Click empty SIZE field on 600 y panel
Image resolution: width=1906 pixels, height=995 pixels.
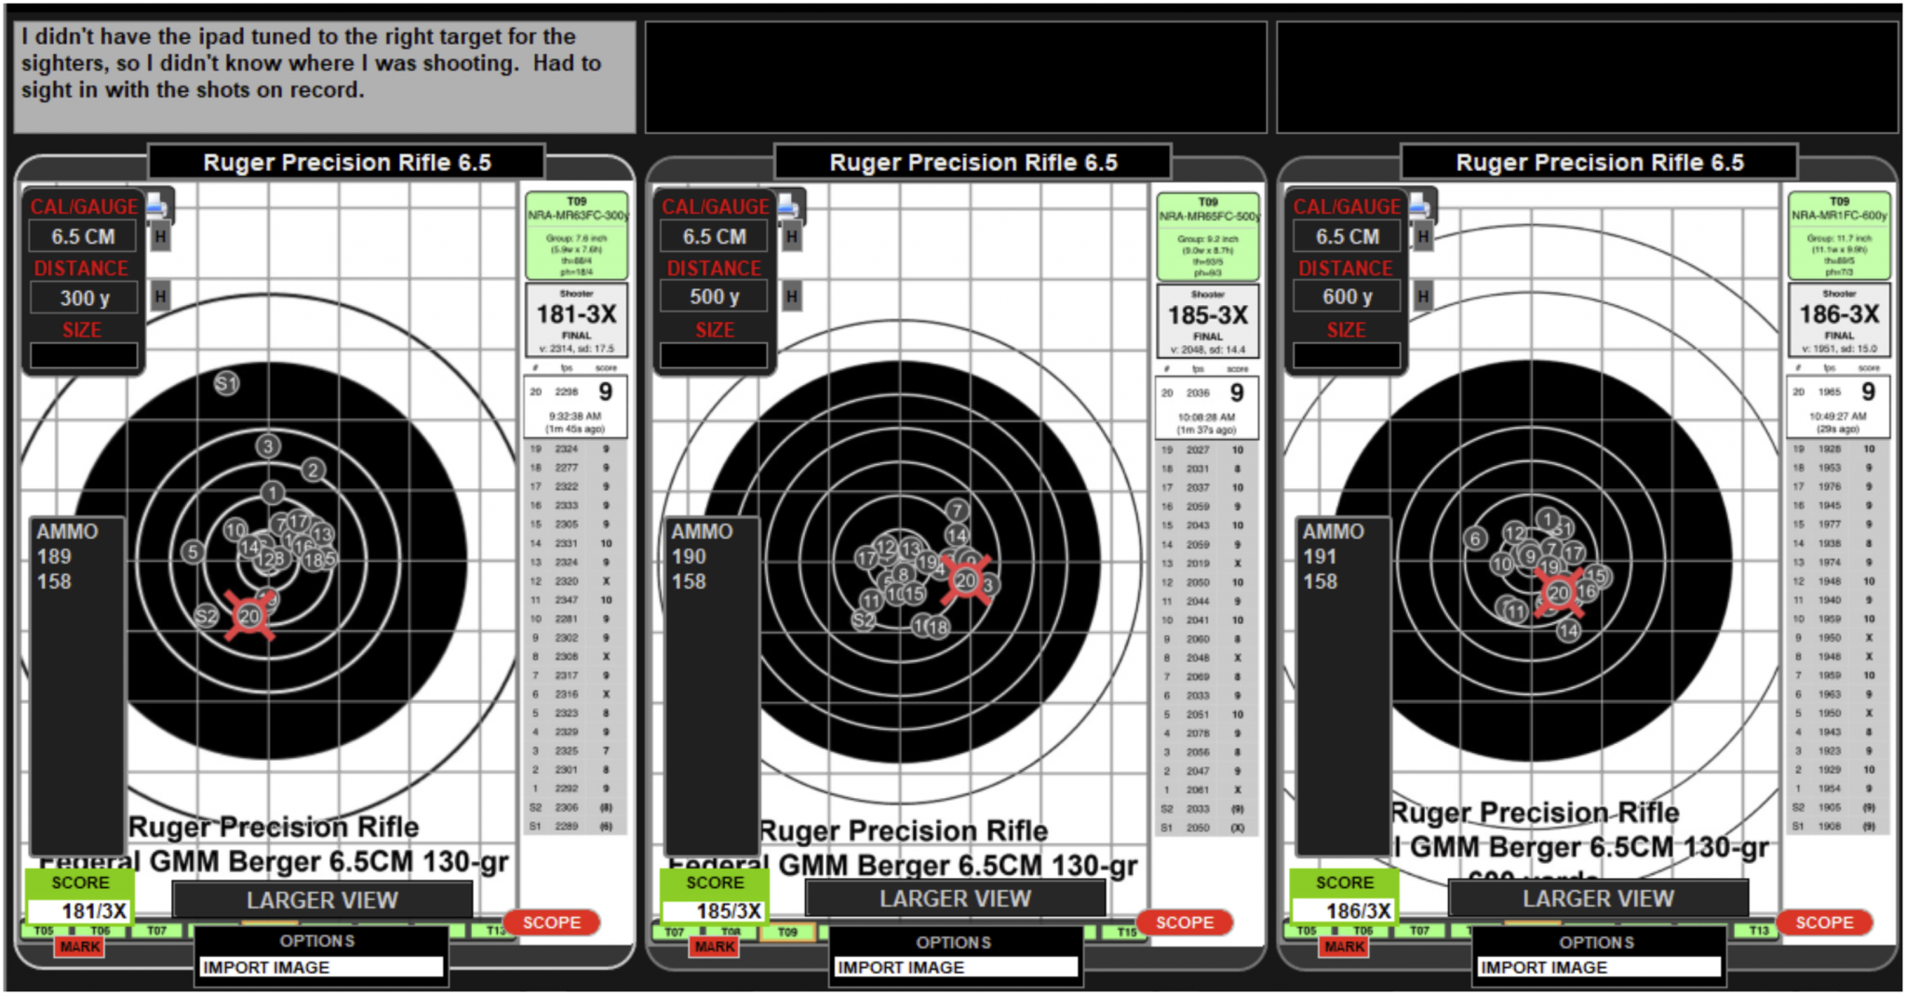coord(1347,355)
